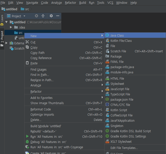Open the Tools menu

point(101,3)
